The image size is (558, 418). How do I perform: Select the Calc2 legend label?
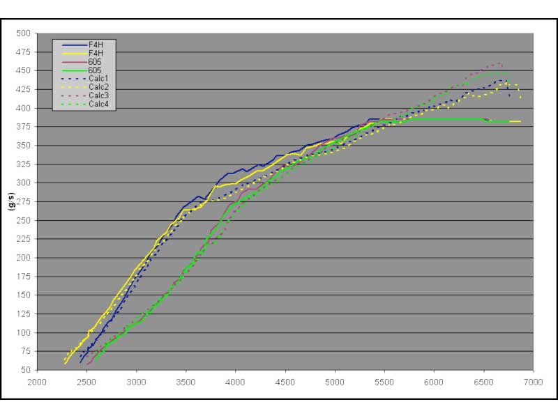click(x=98, y=87)
